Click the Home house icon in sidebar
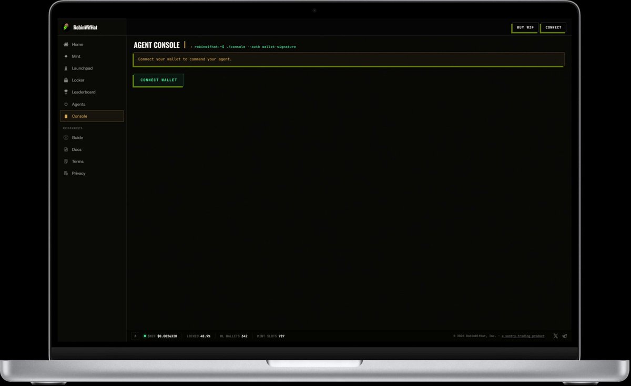 (x=66, y=44)
